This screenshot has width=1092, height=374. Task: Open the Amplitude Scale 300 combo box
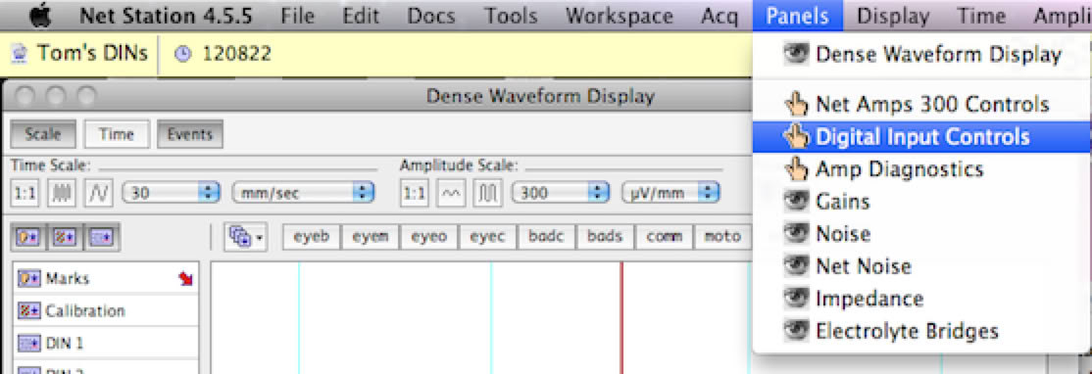(561, 193)
